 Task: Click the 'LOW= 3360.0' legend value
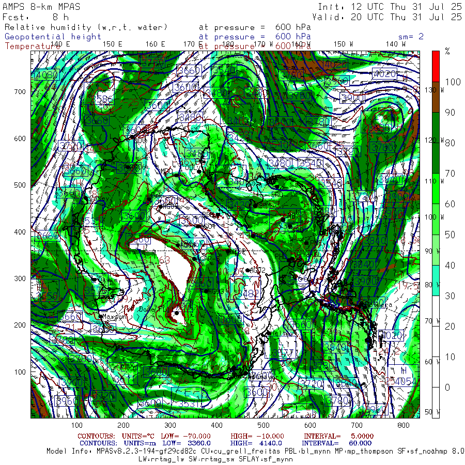pyautogui.click(x=187, y=443)
